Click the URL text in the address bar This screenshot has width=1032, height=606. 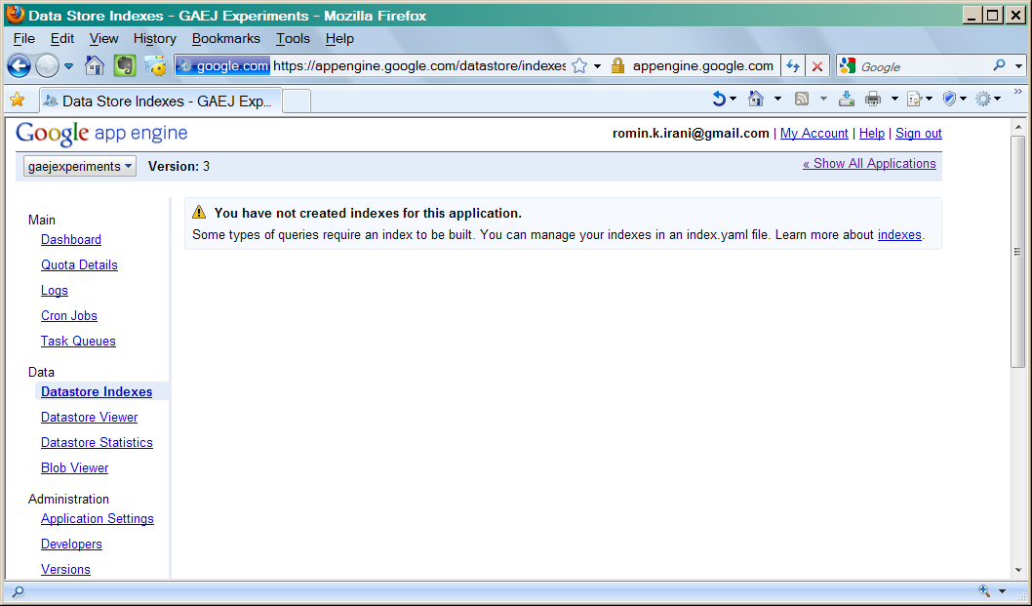pos(419,66)
